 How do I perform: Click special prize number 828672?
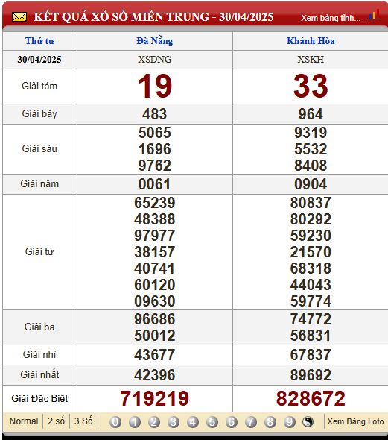pyautogui.click(x=311, y=398)
